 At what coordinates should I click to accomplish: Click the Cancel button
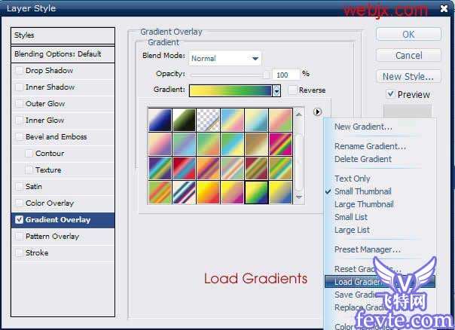tap(408, 56)
